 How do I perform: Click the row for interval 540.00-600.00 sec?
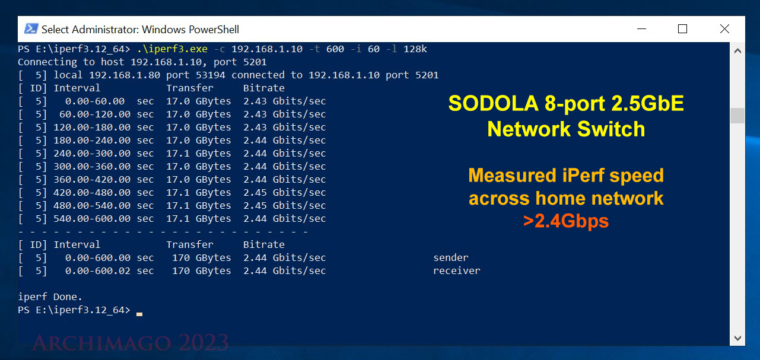pos(172,218)
